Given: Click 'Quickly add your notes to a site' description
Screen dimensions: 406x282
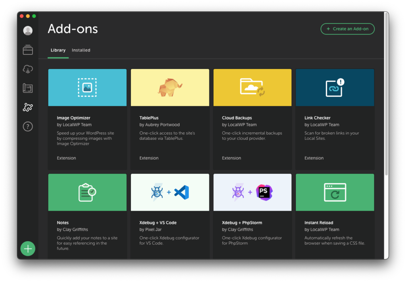Looking at the screenshot, I should tap(87, 243).
